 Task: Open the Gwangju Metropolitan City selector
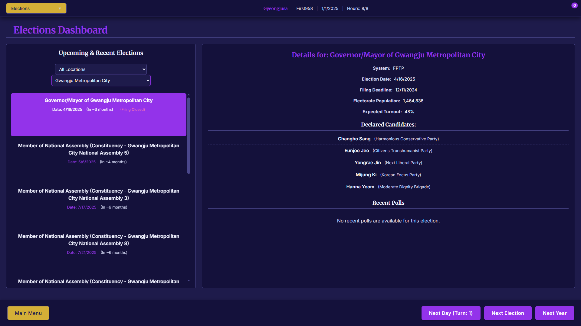pos(101,81)
